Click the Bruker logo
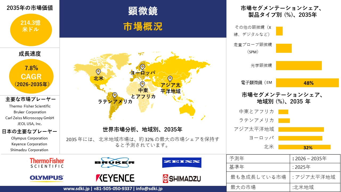 tap(115, 162)
